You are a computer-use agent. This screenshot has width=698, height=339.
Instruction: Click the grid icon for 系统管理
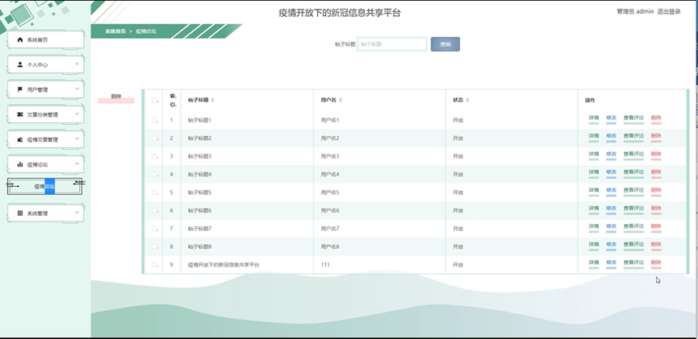[19, 213]
